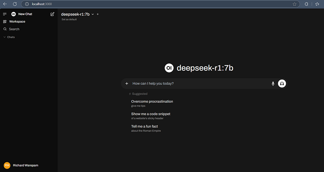This screenshot has width=324, height=172.
Task: Click the RW user avatar
Action: [7, 165]
